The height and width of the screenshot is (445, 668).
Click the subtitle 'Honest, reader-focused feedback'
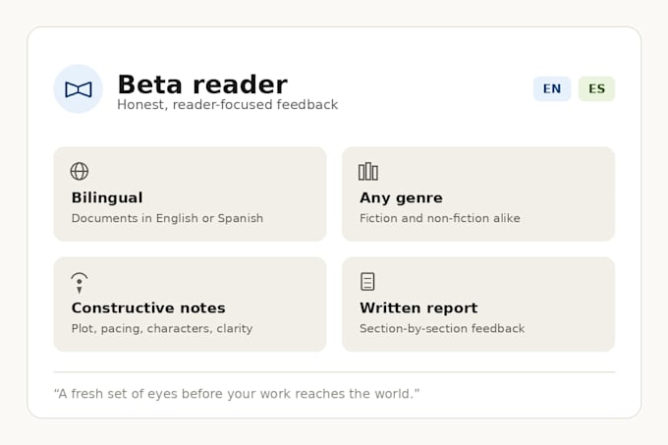(x=228, y=105)
